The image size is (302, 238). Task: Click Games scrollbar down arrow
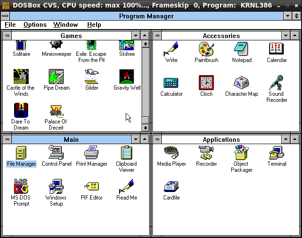point(145,128)
